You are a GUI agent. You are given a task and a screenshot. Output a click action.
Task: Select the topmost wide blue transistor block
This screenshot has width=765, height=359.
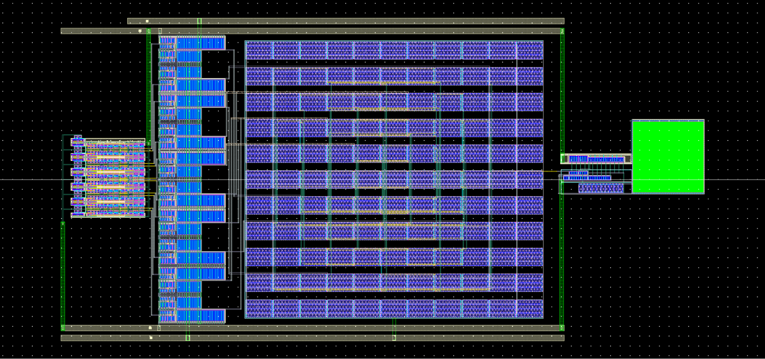pos(201,43)
